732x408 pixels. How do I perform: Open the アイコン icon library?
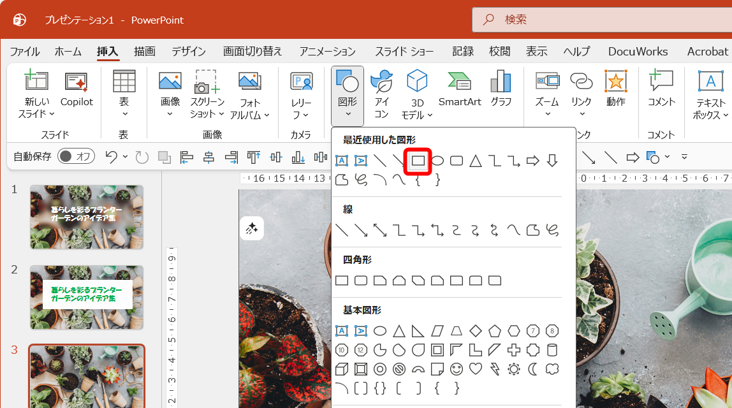381,92
